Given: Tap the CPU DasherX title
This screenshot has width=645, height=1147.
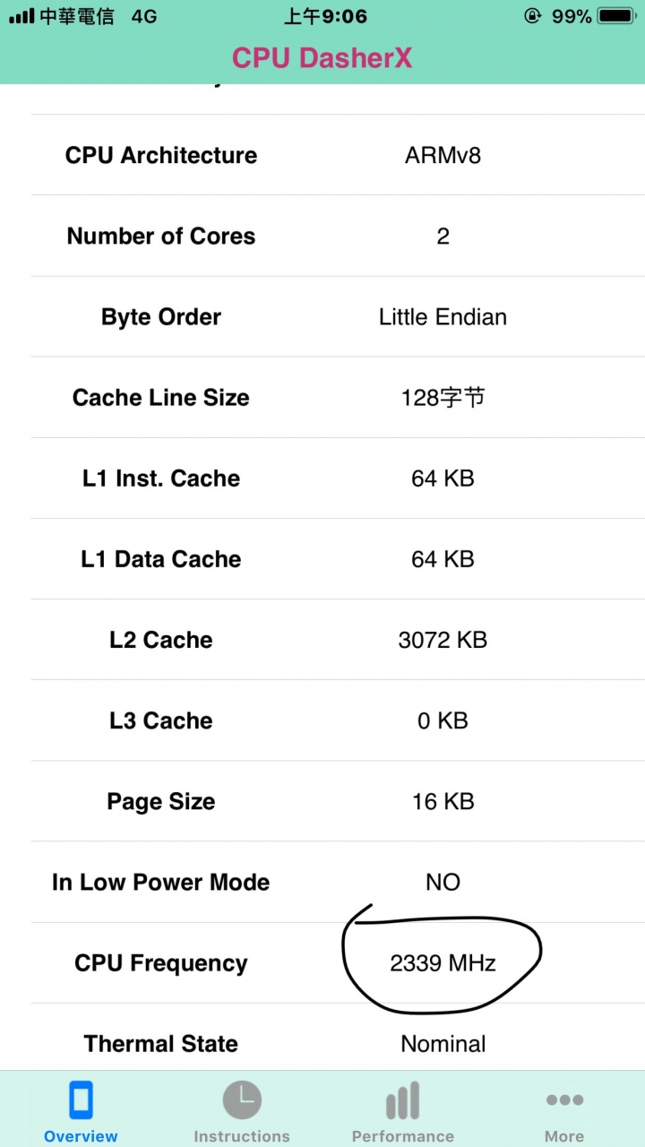Looking at the screenshot, I should pos(322,57).
